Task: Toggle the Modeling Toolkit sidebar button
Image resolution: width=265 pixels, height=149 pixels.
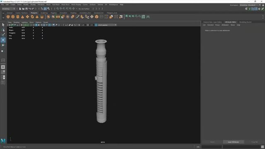Action: (246, 9)
